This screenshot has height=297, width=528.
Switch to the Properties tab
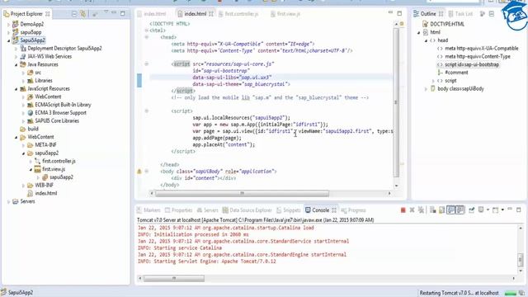pos(179,210)
